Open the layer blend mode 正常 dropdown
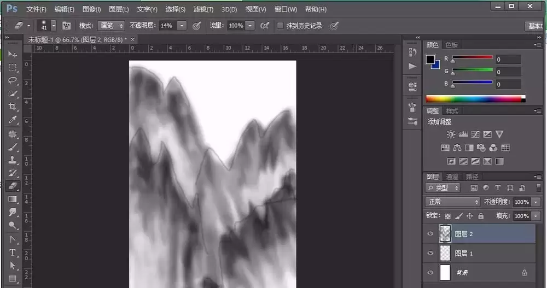Viewport: 547px width, 288px height. pyautogui.click(x=453, y=202)
